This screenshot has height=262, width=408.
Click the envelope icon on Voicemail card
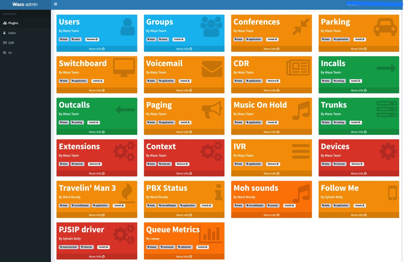pyautogui.click(x=212, y=69)
